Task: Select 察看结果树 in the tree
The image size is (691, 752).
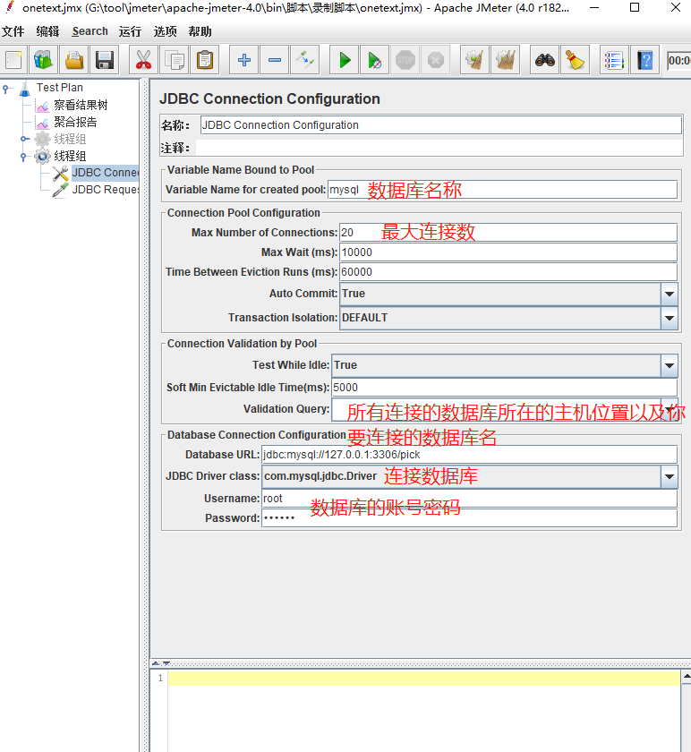Action: [81, 105]
